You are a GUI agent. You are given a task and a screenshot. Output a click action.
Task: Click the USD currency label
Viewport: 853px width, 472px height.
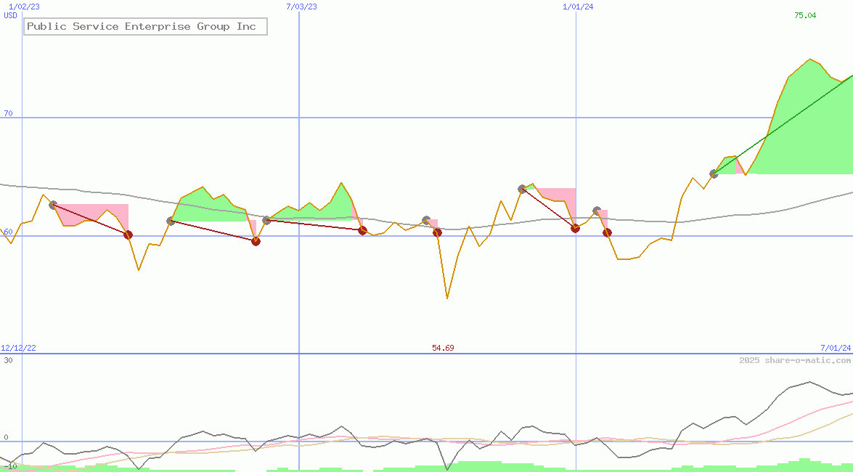pos(11,15)
